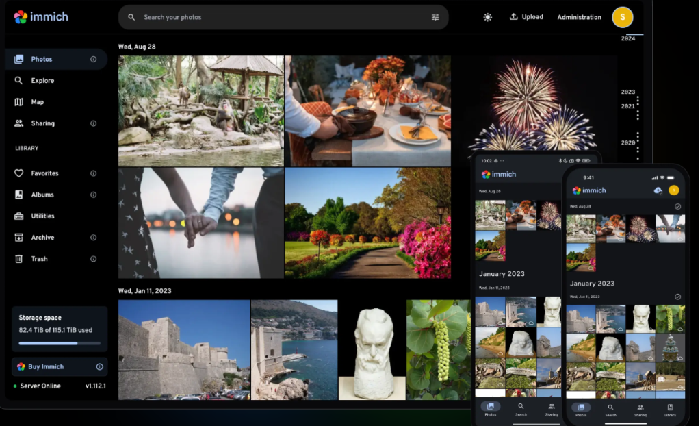Open search filter options icon
700x426 pixels.
click(x=435, y=17)
